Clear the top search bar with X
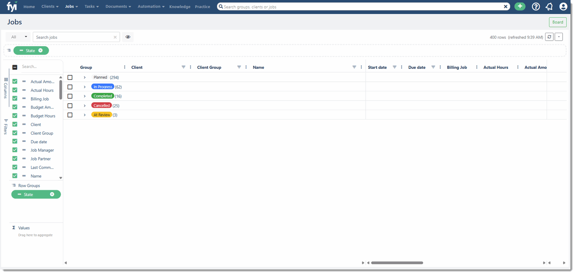Image resolution: width=575 pixels, height=274 pixels. 506,7
